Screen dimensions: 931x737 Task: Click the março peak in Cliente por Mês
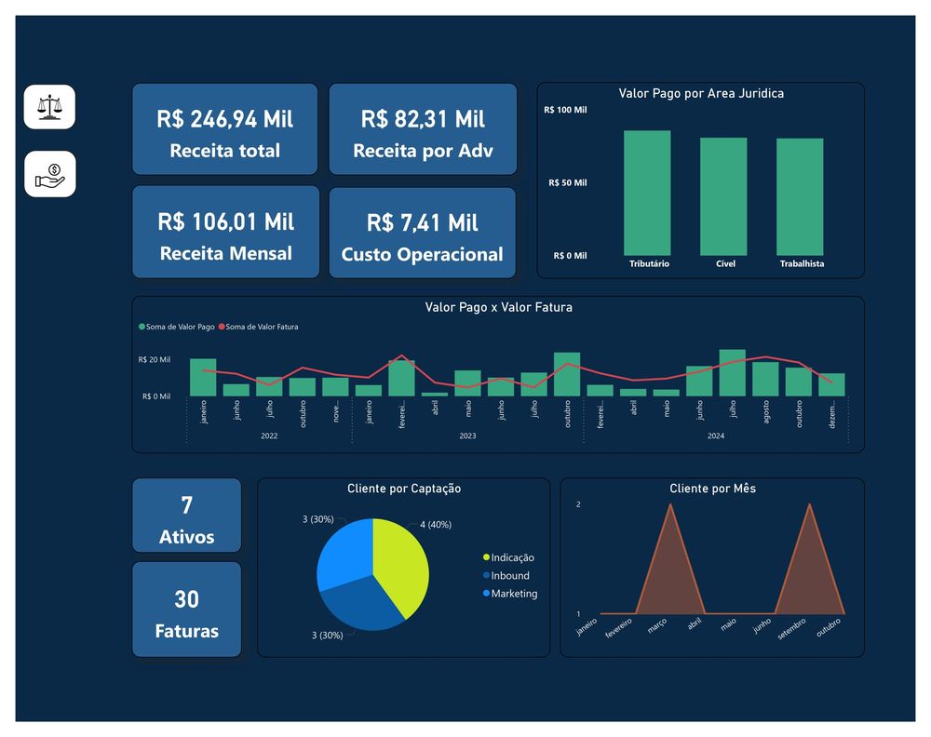(x=671, y=505)
